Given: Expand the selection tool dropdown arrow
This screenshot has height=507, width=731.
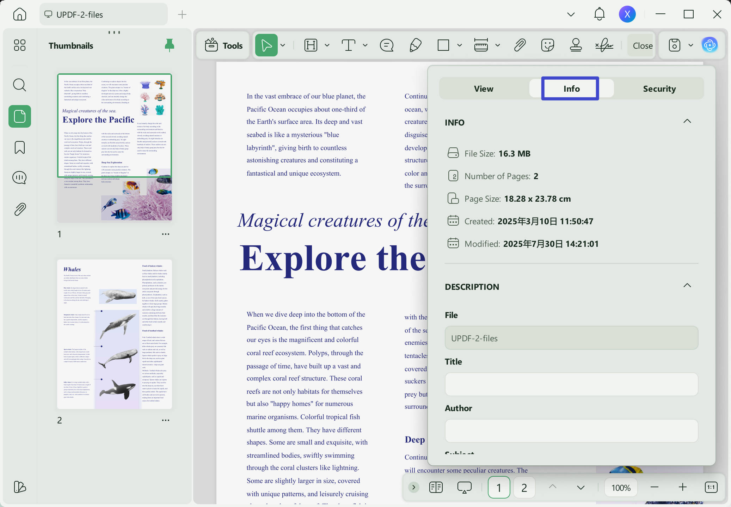Looking at the screenshot, I should [x=283, y=45].
